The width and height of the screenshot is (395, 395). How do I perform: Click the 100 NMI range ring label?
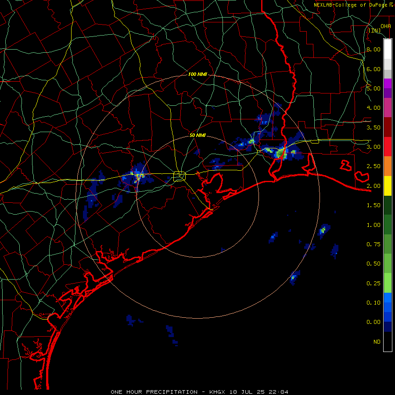197,74
